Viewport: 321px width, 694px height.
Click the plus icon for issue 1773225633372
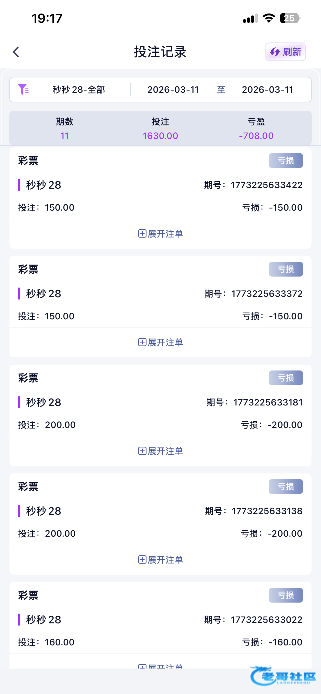tap(142, 342)
